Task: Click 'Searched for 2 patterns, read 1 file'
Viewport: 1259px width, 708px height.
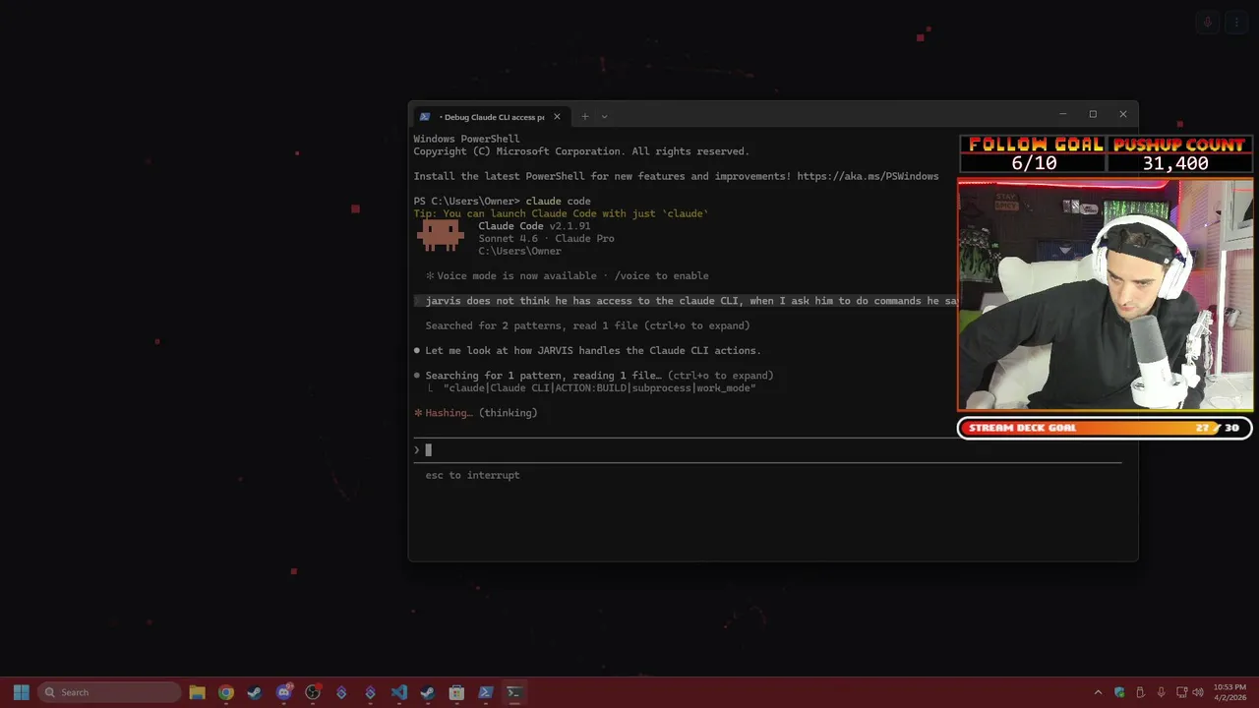Action: pos(587,325)
